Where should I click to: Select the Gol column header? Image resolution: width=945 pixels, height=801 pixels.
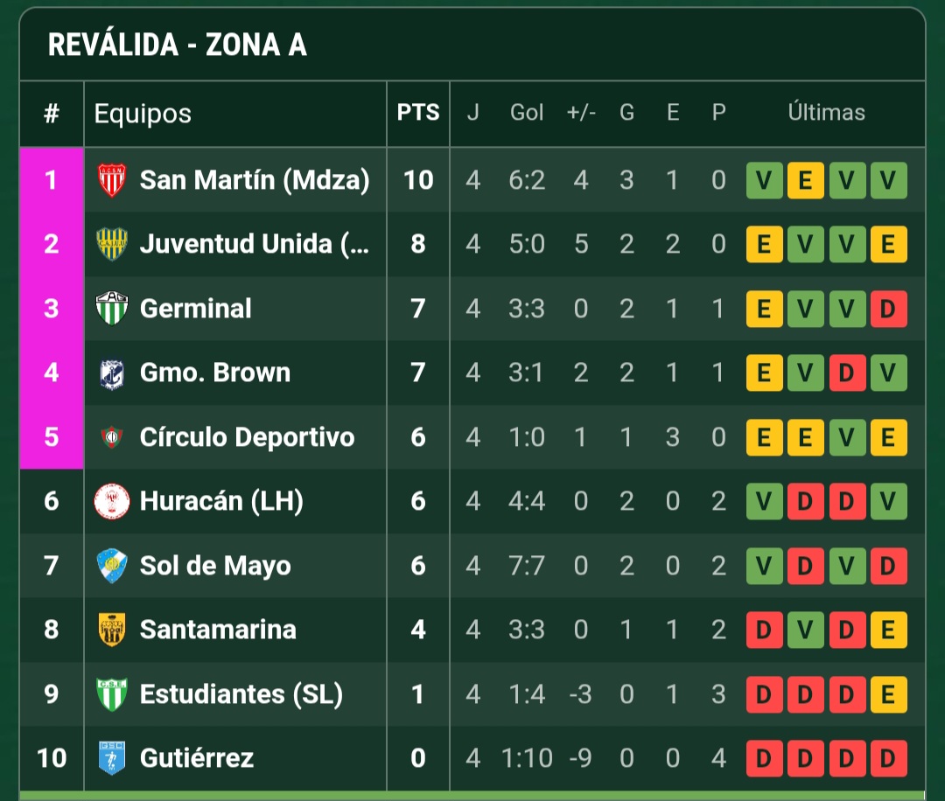(x=527, y=113)
